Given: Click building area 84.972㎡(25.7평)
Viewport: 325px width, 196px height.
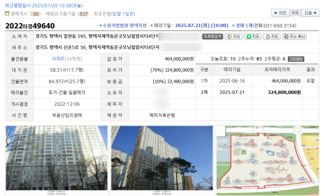Looking at the screenshot, I should (67, 81).
